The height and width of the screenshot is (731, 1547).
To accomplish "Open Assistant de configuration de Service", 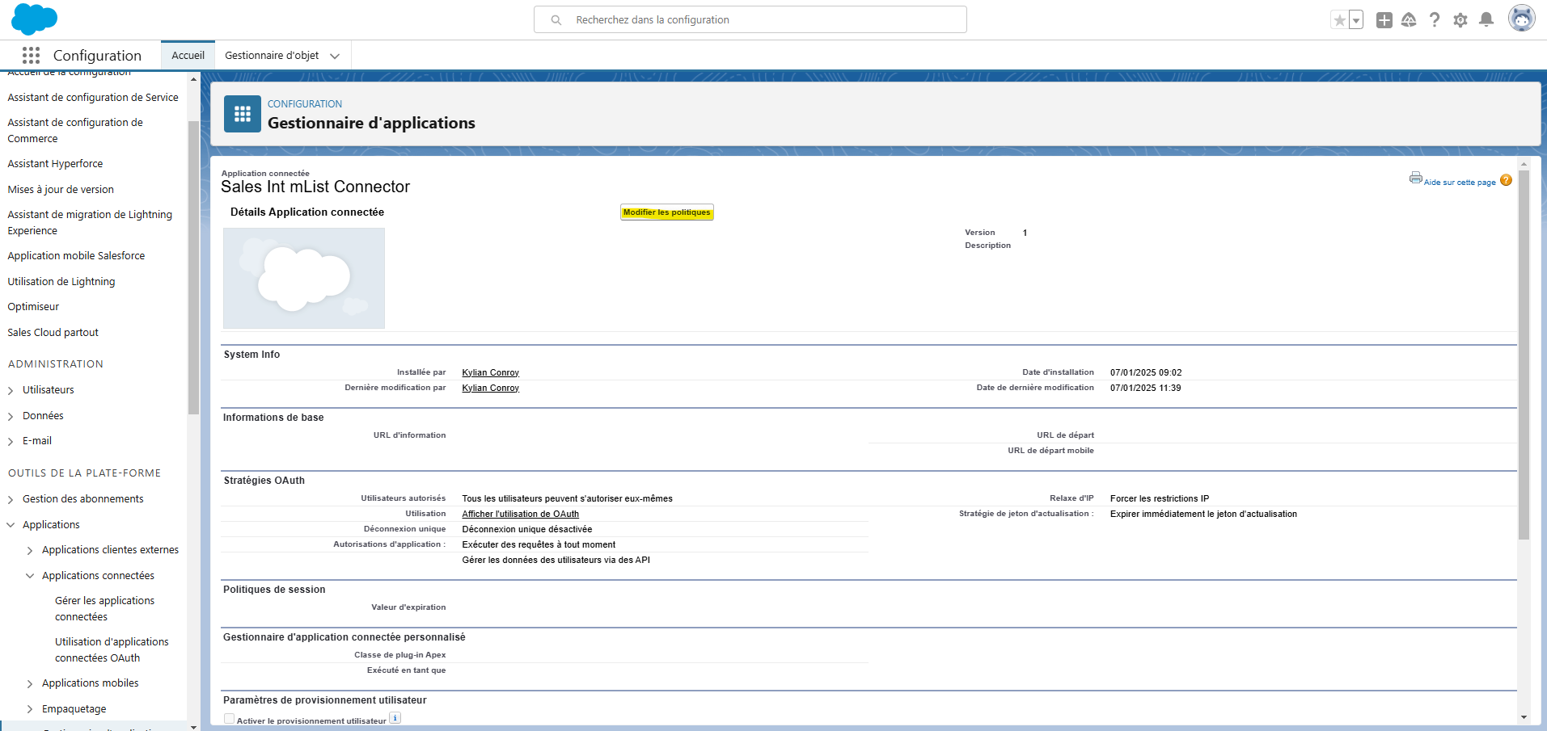I will (x=93, y=97).
